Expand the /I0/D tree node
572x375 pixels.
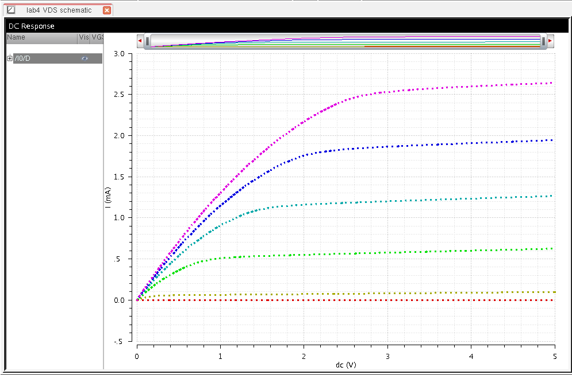point(10,58)
